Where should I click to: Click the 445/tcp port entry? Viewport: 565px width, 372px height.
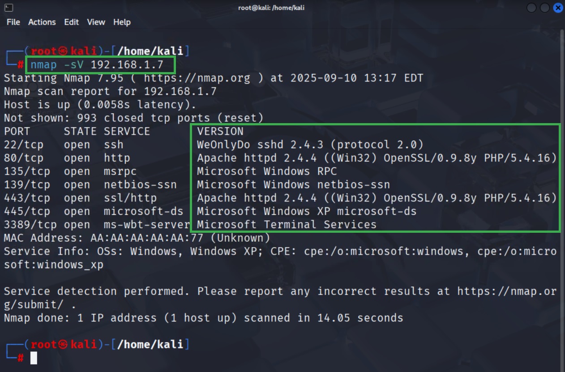point(24,211)
